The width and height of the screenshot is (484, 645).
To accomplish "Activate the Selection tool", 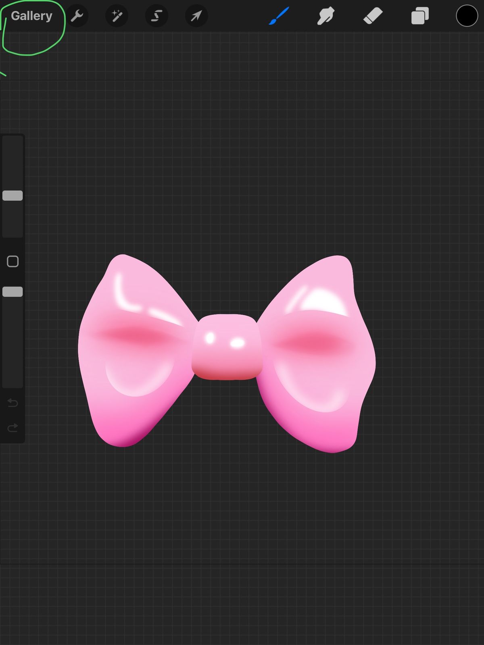I will coord(156,16).
